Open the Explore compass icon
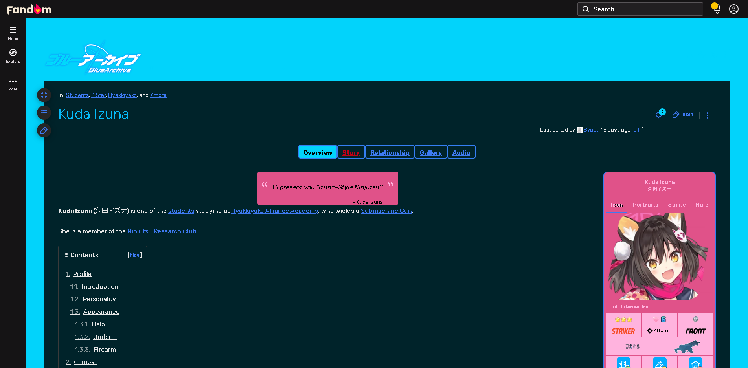Screen dimensions: 748x368 click(13, 53)
